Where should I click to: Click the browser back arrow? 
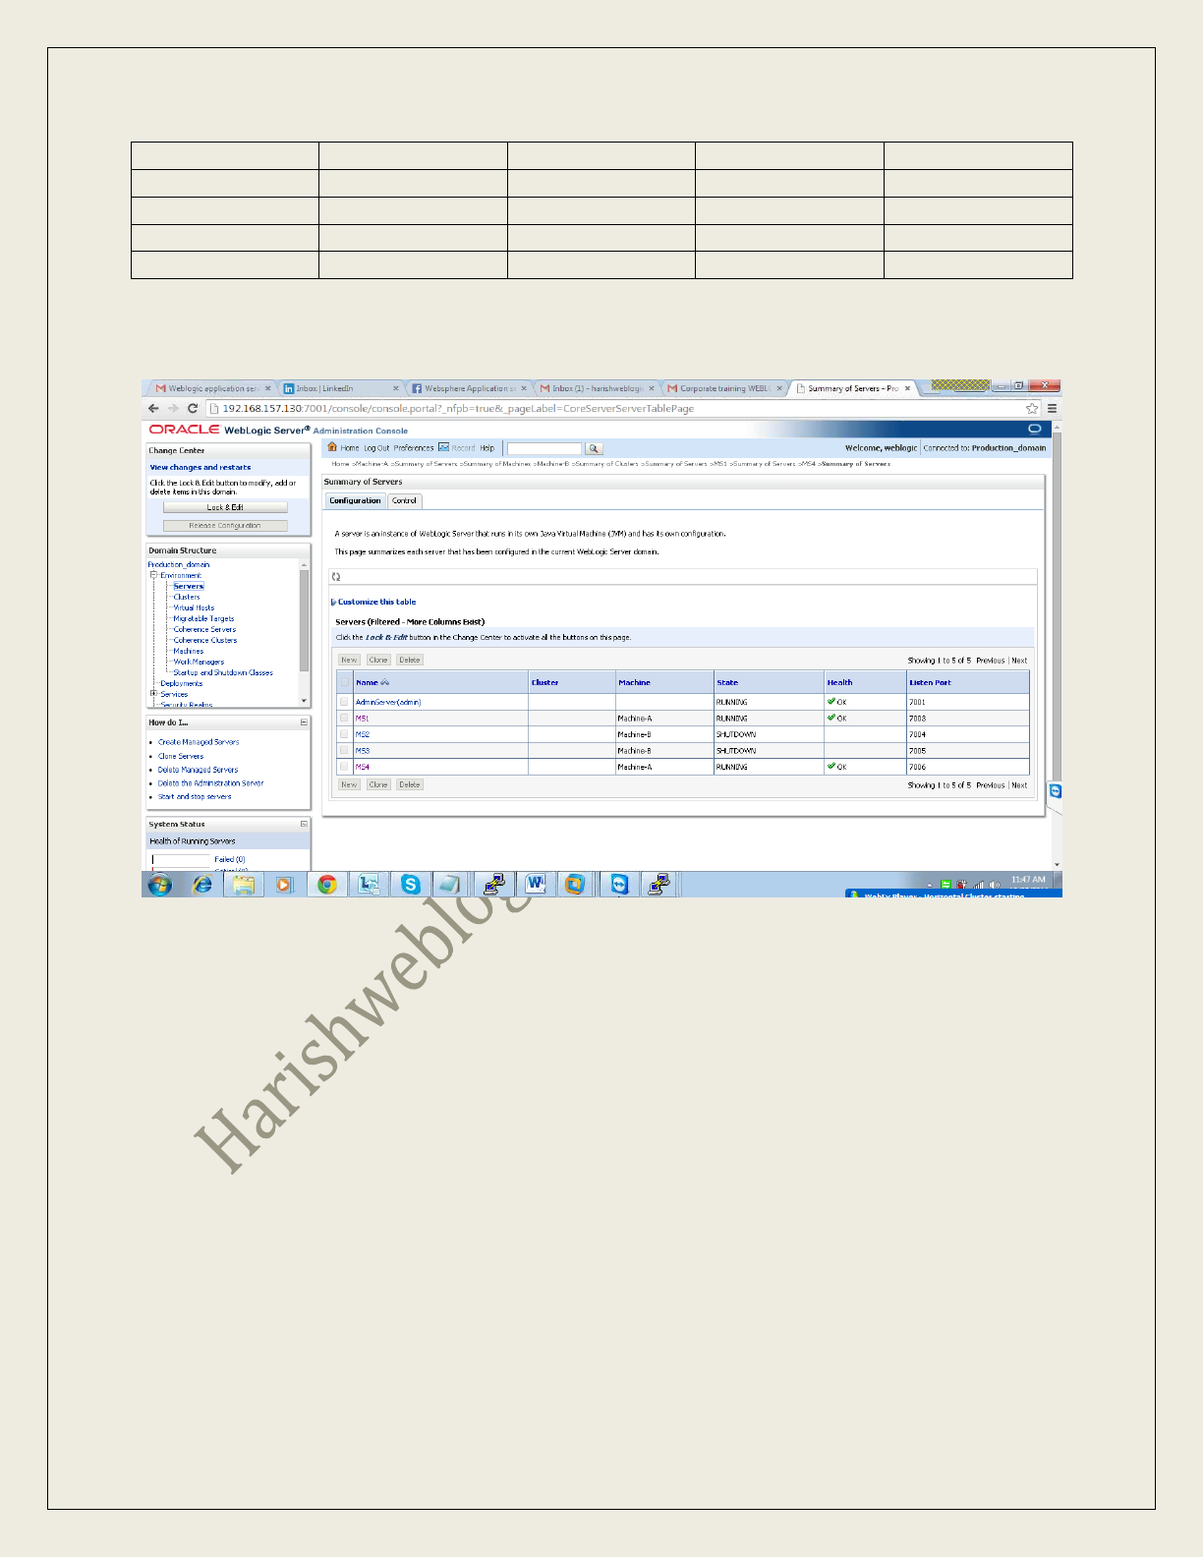[153, 408]
